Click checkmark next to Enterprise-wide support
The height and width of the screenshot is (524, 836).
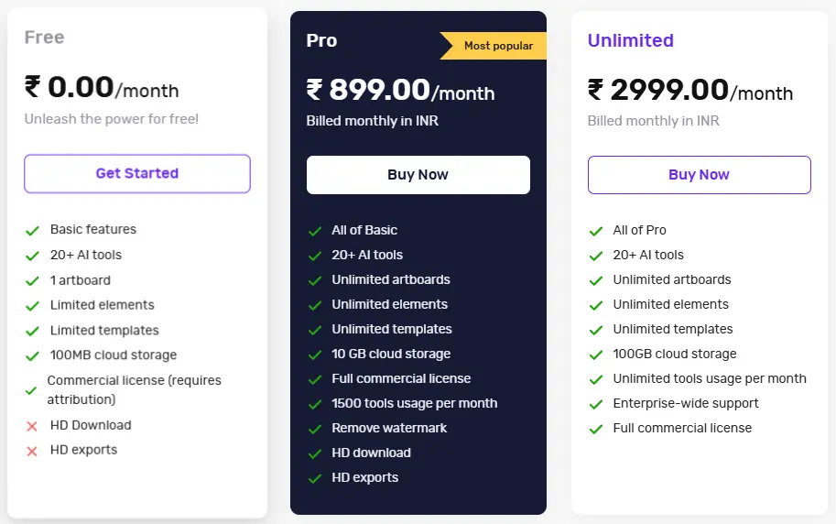coord(596,404)
